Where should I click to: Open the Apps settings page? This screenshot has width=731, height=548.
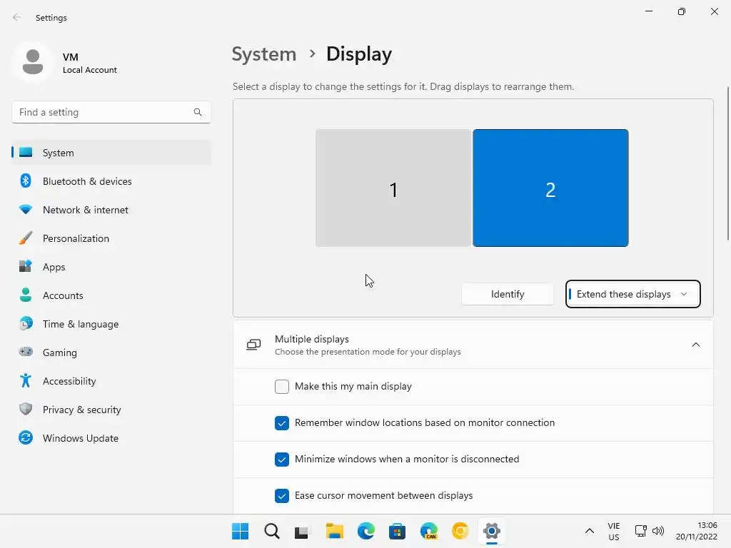pyautogui.click(x=111, y=267)
